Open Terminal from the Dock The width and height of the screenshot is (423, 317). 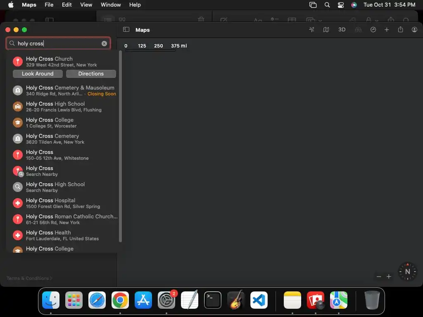pos(213,300)
